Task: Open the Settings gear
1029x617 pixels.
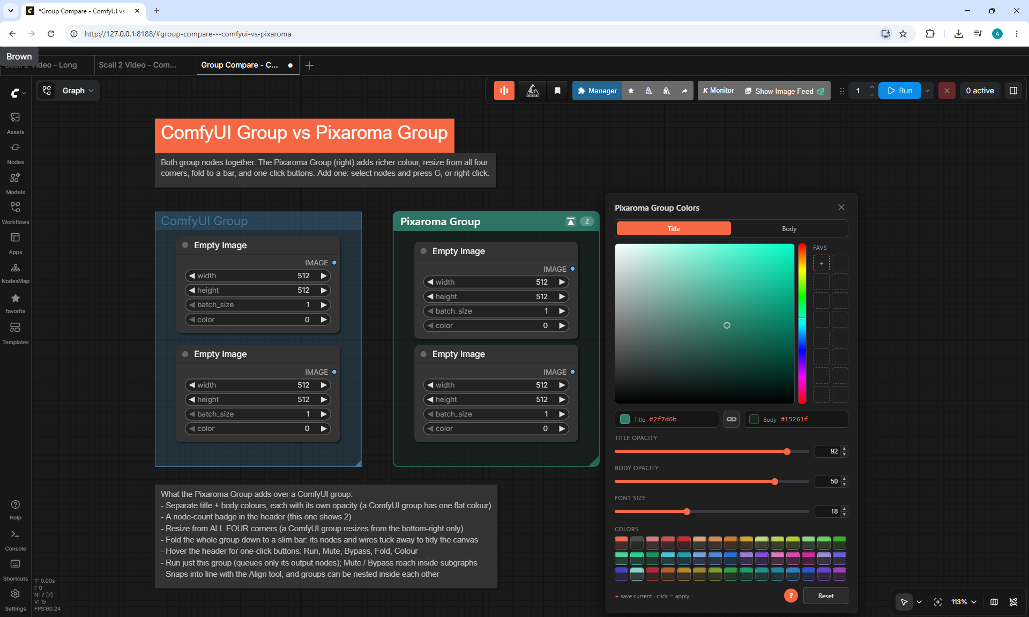Action: point(16,600)
